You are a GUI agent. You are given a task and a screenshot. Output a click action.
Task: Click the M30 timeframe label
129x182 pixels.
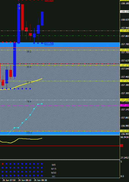[54, 173]
